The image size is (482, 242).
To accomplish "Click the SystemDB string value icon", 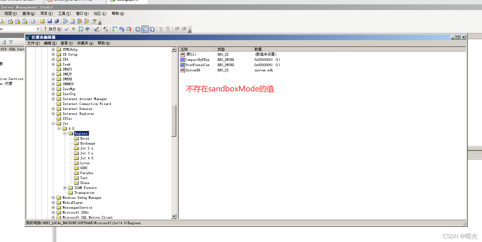I will [182, 70].
